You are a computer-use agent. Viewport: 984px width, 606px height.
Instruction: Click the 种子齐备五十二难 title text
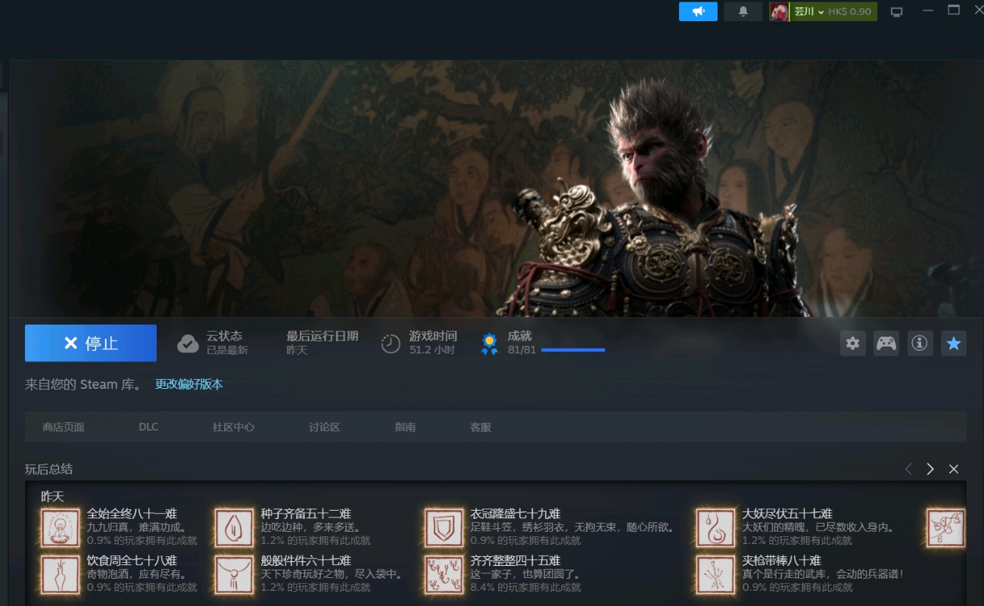pos(306,514)
